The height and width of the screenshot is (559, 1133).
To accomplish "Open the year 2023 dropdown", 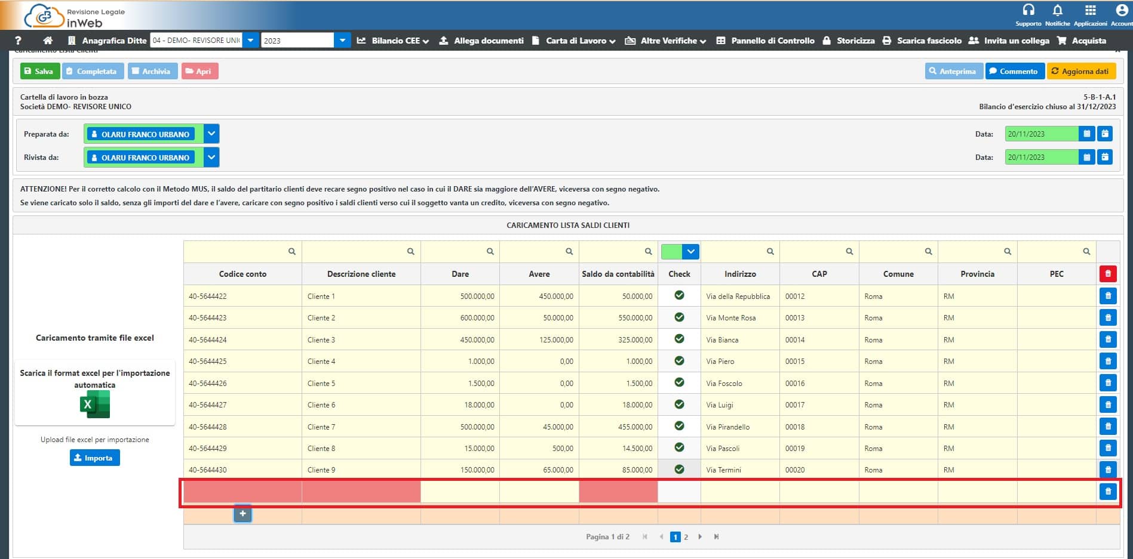I will tap(342, 41).
